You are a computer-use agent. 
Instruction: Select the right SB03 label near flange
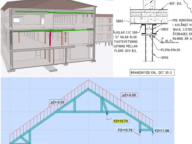pos(165,29)
